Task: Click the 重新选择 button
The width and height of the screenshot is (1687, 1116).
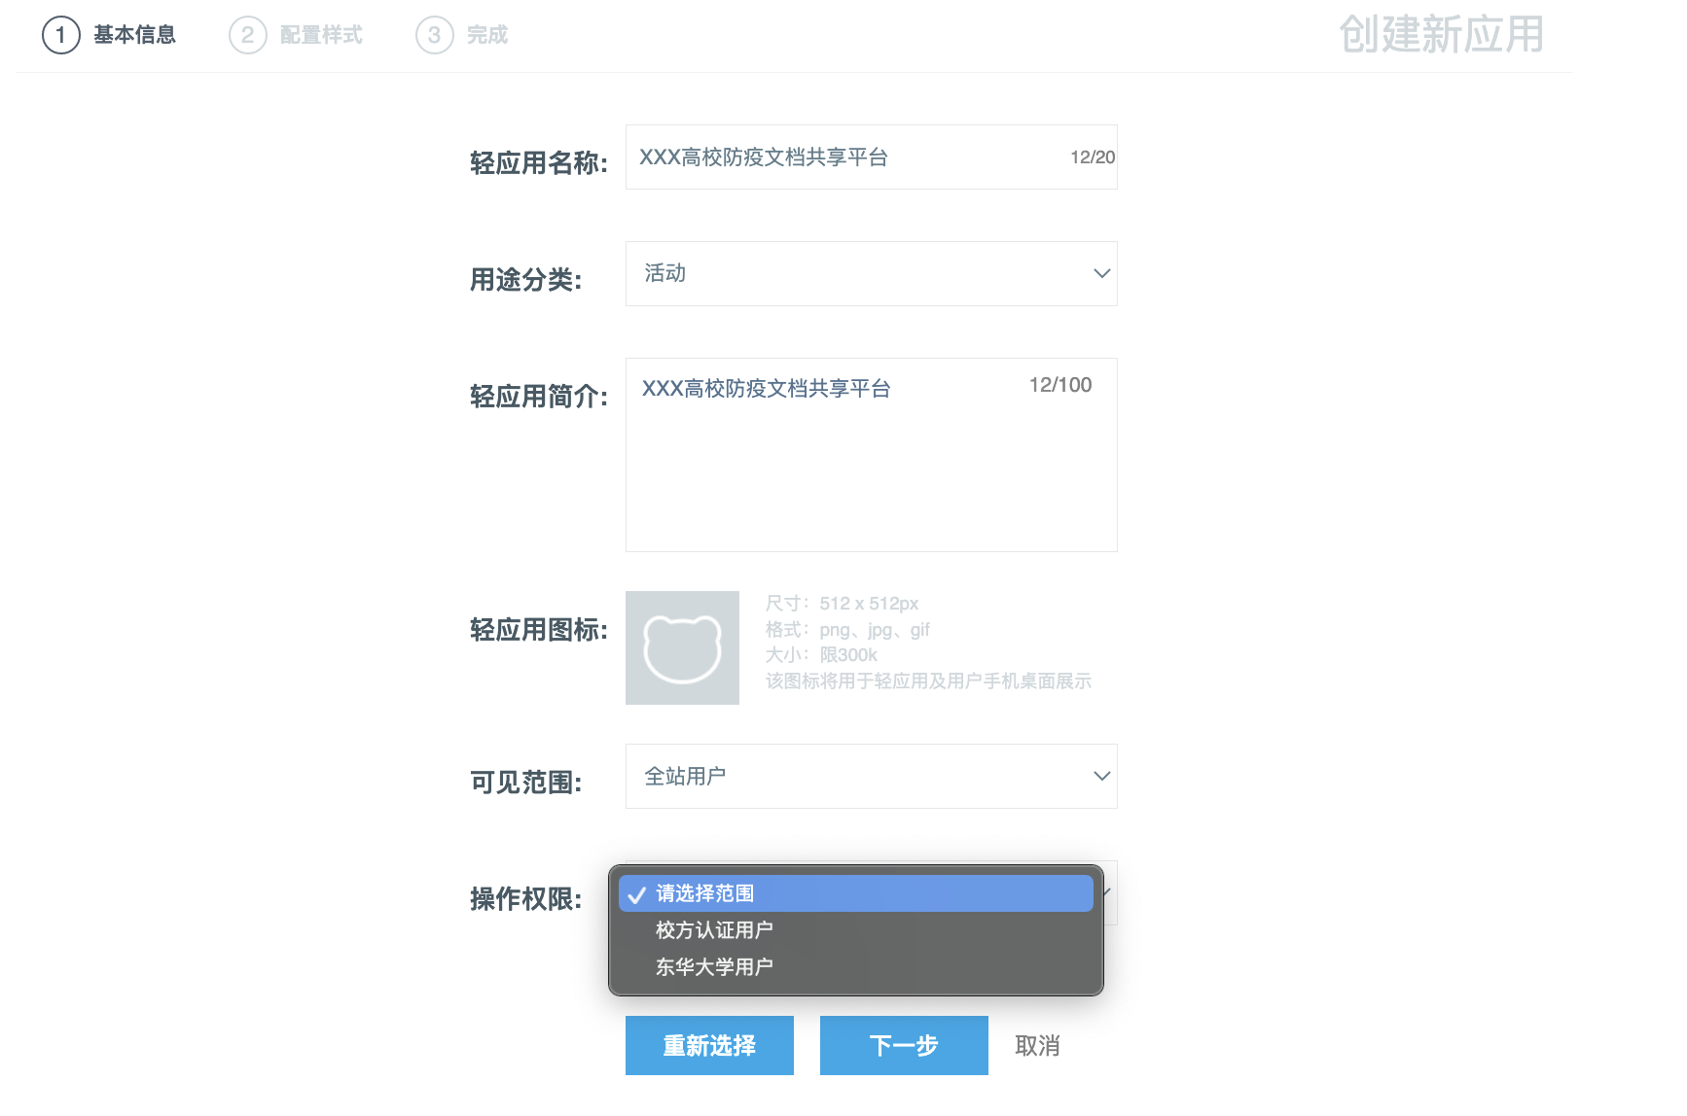Action: (709, 1045)
